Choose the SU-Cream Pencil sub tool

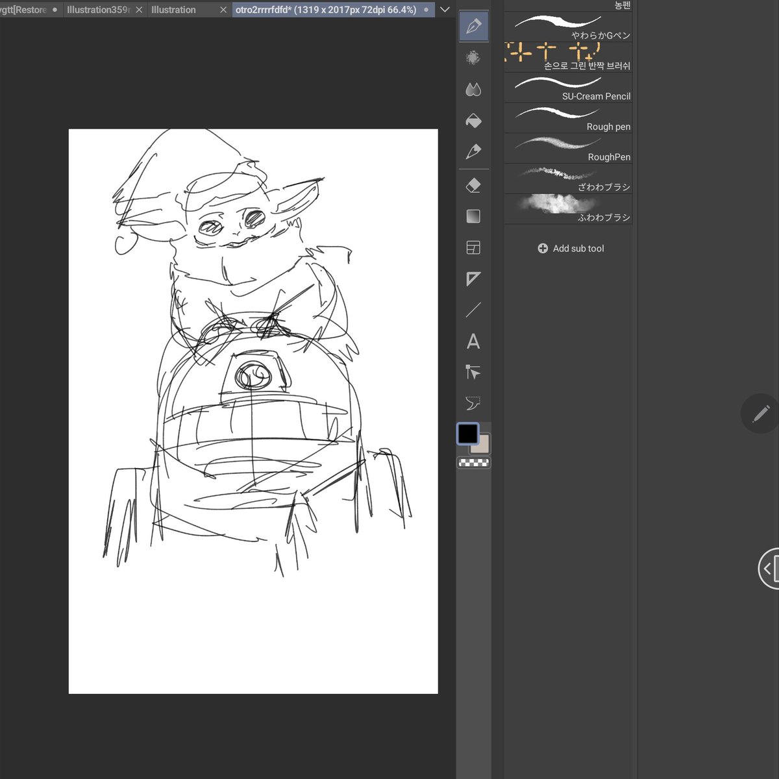click(x=569, y=88)
